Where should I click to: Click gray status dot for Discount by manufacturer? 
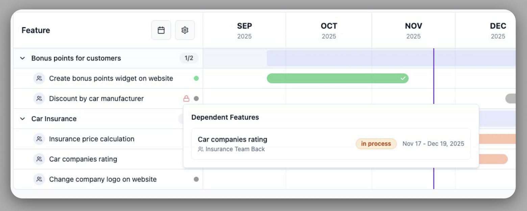pyautogui.click(x=196, y=99)
